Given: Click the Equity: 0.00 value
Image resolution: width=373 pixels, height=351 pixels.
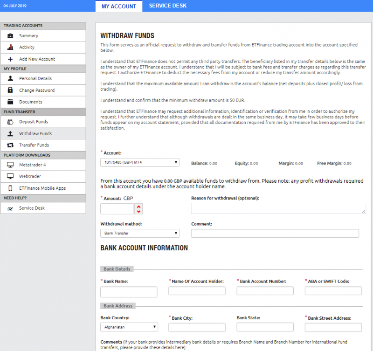Looking at the screenshot, I should 247,163.
